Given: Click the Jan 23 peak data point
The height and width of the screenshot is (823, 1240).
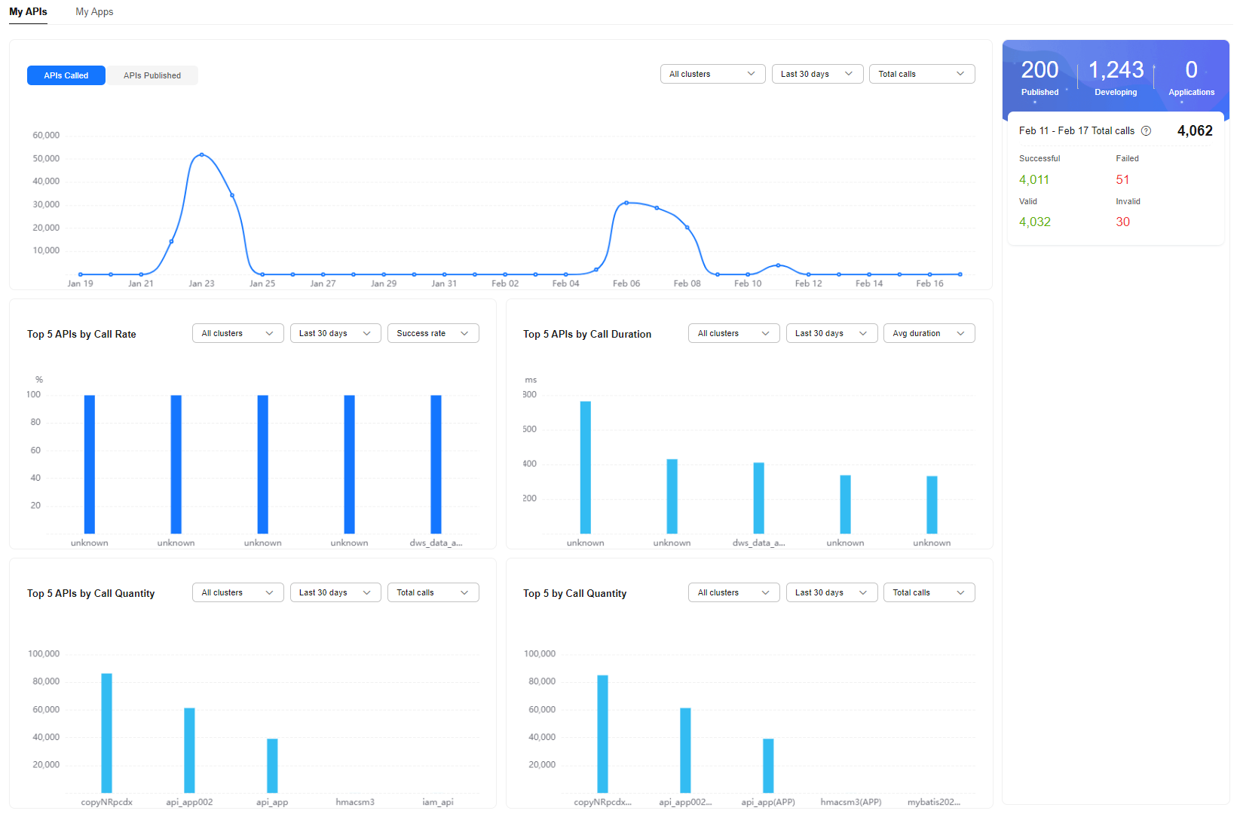Looking at the screenshot, I should pos(201,155).
